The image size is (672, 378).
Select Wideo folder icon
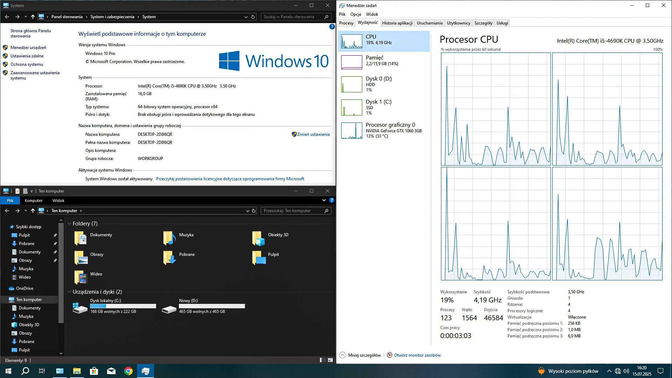(x=80, y=278)
